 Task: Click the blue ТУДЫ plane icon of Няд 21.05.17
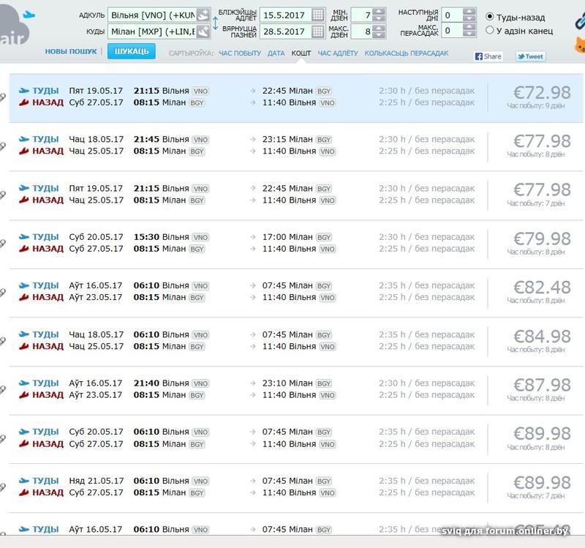pyautogui.click(x=24, y=481)
